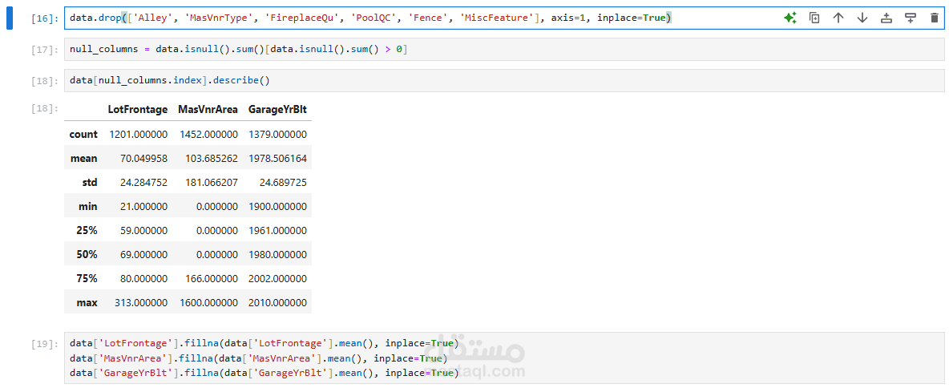The height and width of the screenshot is (388, 949).
Task: Focus the describe() code cell
Action: [x=504, y=80]
